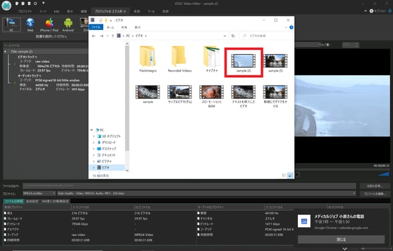
Task: Select Android export device icon
Action: coord(68,25)
